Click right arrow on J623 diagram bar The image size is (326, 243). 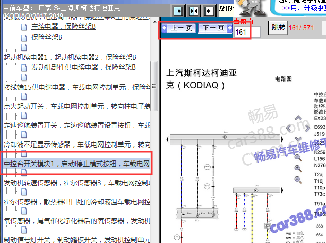point(282,190)
